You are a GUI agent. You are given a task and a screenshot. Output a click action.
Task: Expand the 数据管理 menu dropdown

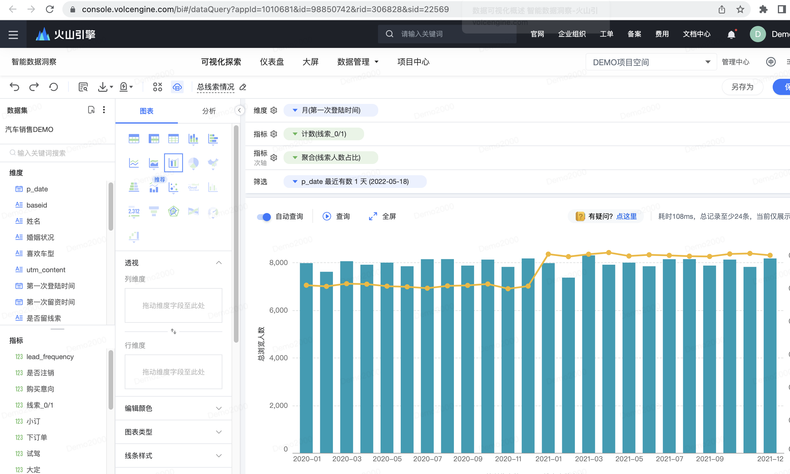pyautogui.click(x=358, y=62)
